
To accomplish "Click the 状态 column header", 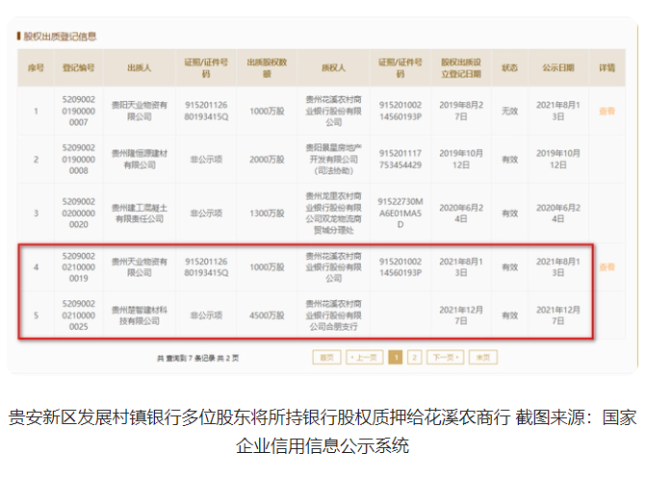I will coord(509,68).
